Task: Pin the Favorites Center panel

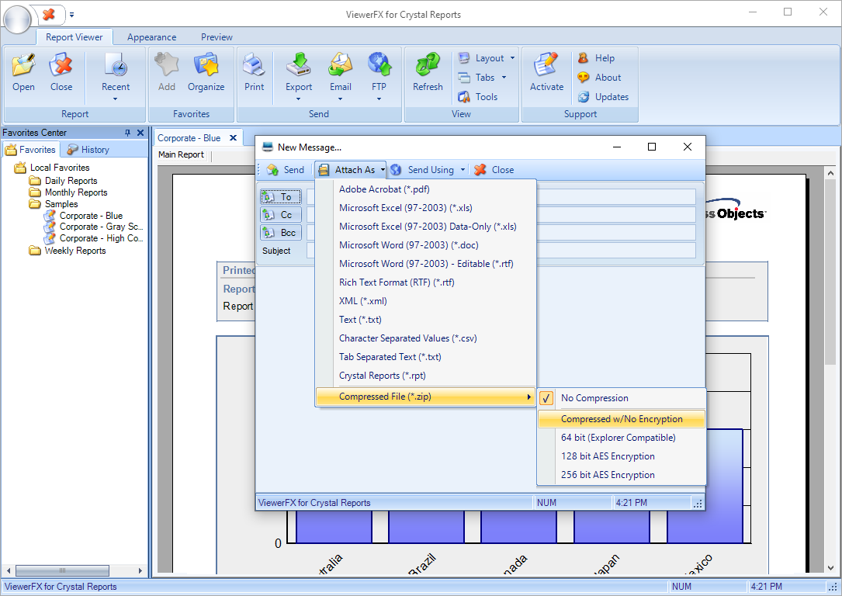Action: click(x=127, y=133)
